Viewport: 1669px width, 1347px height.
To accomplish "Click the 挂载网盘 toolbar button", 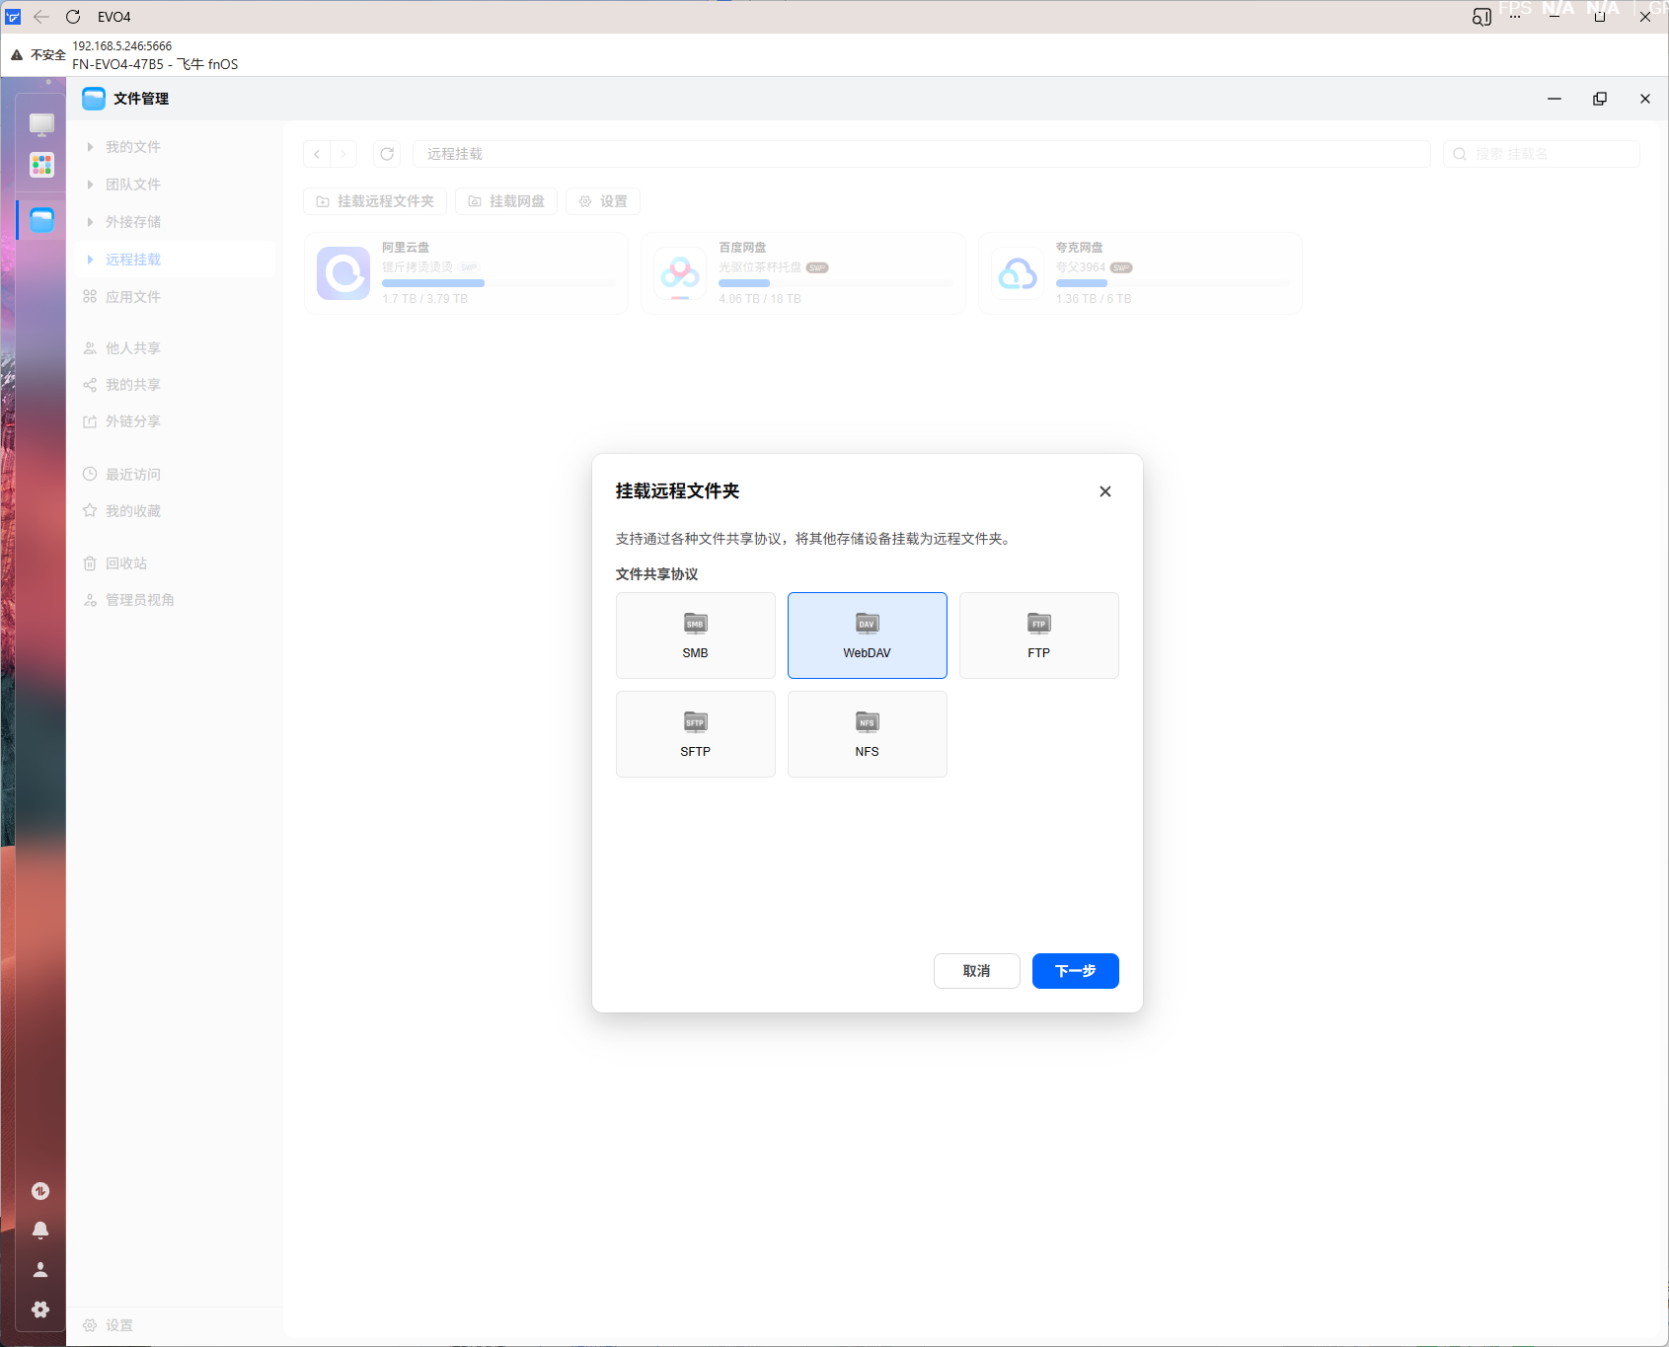I will coord(506,201).
